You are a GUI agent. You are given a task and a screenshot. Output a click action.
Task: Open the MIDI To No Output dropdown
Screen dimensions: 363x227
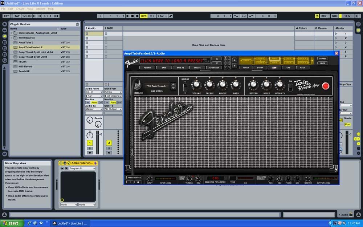point(113,109)
